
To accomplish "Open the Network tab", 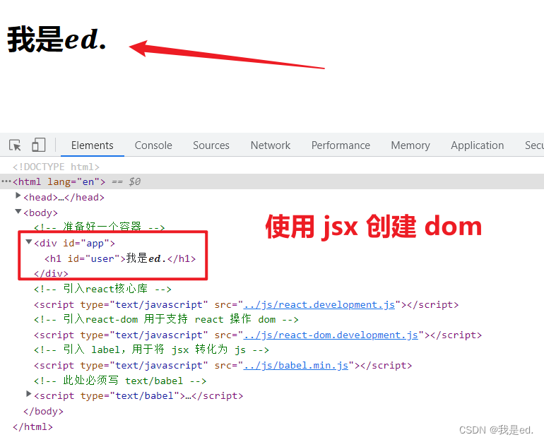I will pyautogui.click(x=271, y=145).
